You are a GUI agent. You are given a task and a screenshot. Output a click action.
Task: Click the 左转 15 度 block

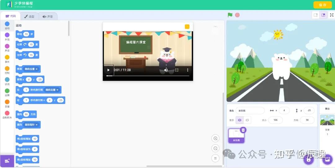tap(27, 55)
